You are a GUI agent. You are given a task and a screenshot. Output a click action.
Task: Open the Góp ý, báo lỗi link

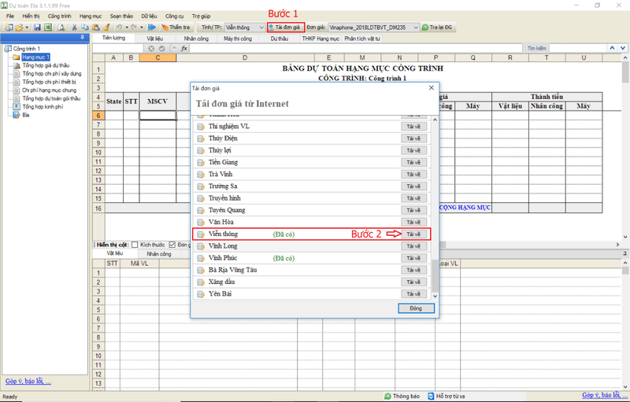pyautogui.click(x=28, y=382)
